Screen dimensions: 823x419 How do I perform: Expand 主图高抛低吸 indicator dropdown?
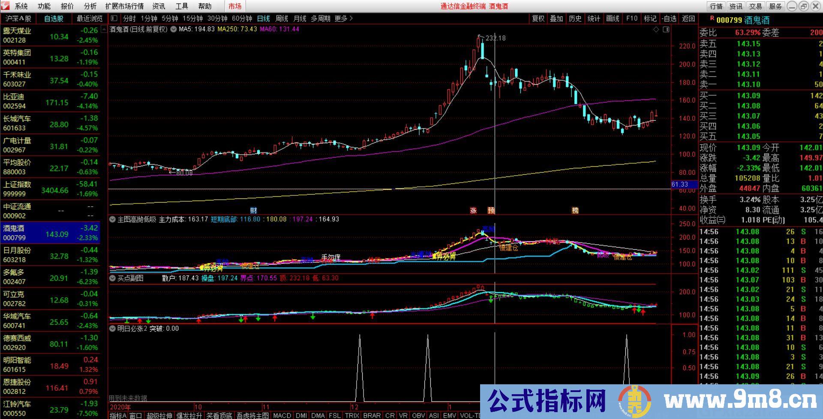point(113,219)
